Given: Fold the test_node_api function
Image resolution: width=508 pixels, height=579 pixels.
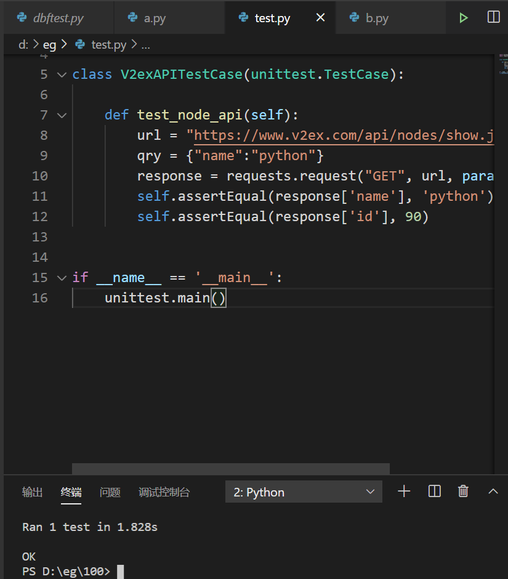Looking at the screenshot, I should [x=60, y=115].
